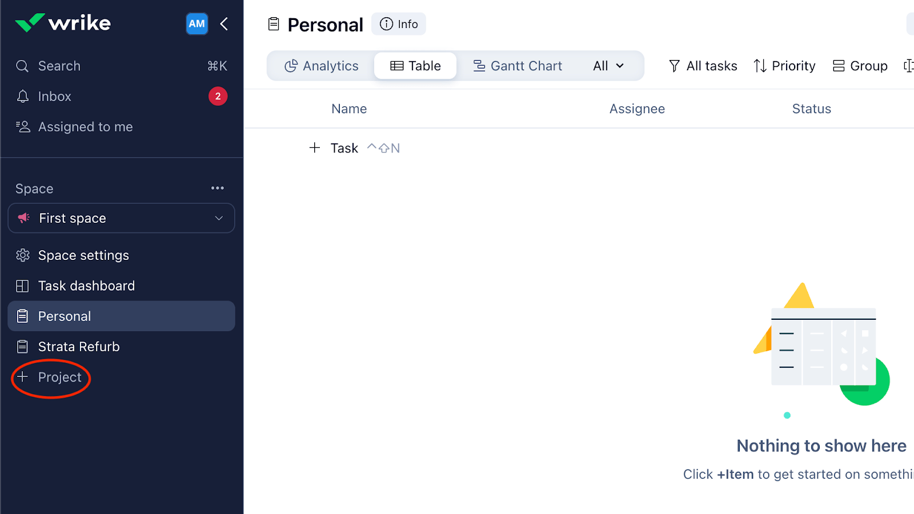Click the First space megaphone icon
The image size is (914, 514).
pos(24,218)
